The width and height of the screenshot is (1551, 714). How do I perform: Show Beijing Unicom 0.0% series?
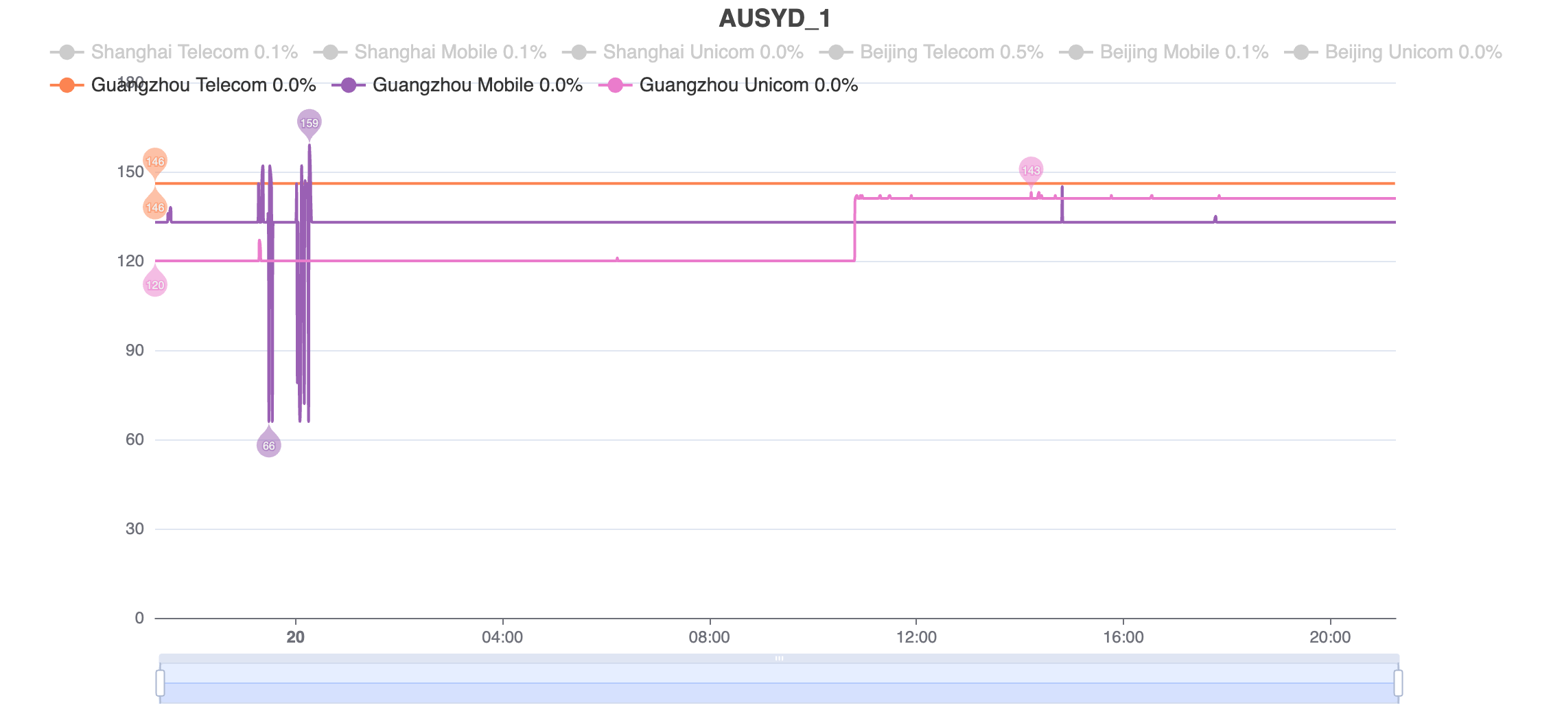pyautogui.click(x=1393, y=52)
